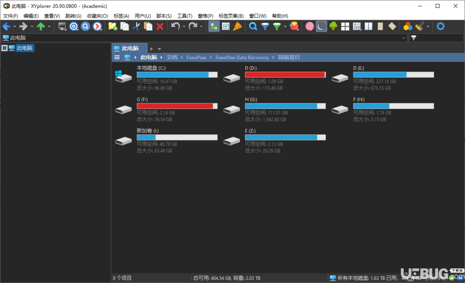Open 编辑(E) menu
Screen dimensions: 465x283
click(31, 16)
